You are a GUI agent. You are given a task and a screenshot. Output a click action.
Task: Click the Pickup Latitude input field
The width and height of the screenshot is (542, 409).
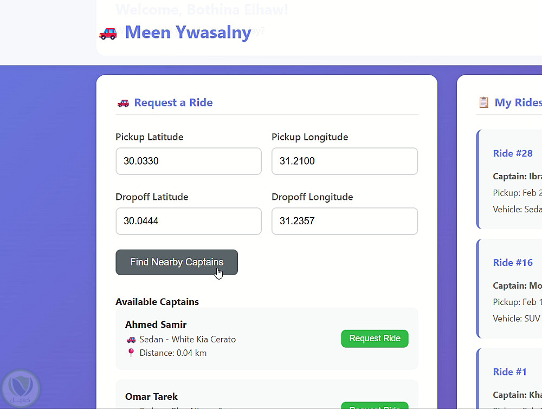(188, 161)
